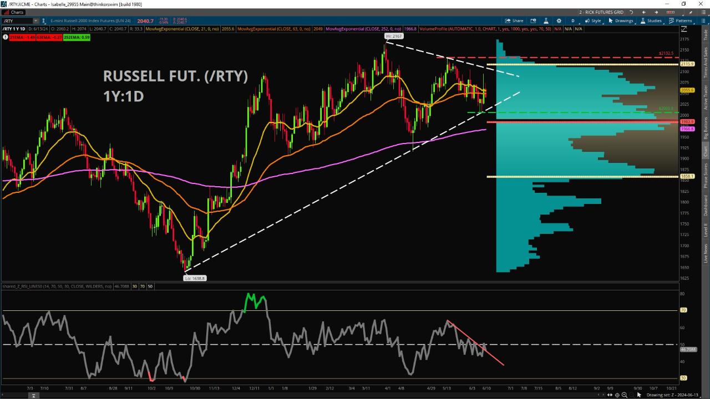Open the Studies menu
This screenshot has width=710, height=399.
click(651, 21)
